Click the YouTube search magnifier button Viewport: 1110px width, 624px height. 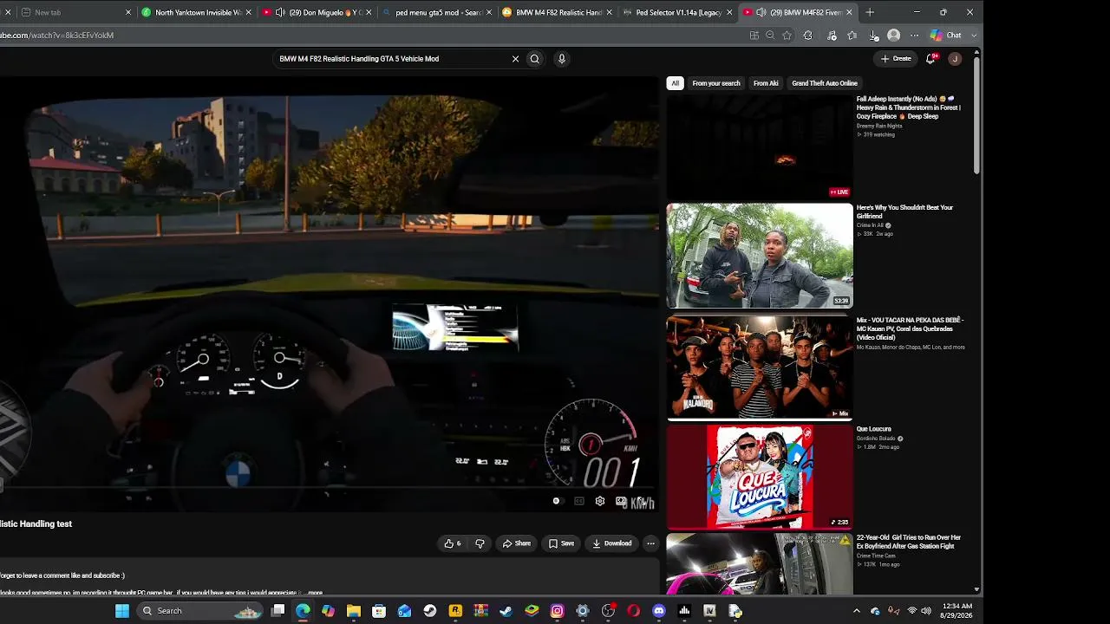tap(534, 59)
